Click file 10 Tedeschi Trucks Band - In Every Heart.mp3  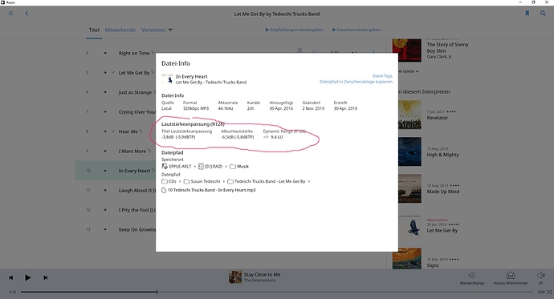[209, 190]
